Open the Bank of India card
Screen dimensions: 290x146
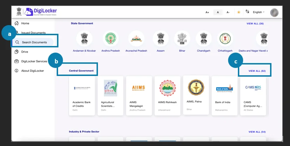point(225,96)
